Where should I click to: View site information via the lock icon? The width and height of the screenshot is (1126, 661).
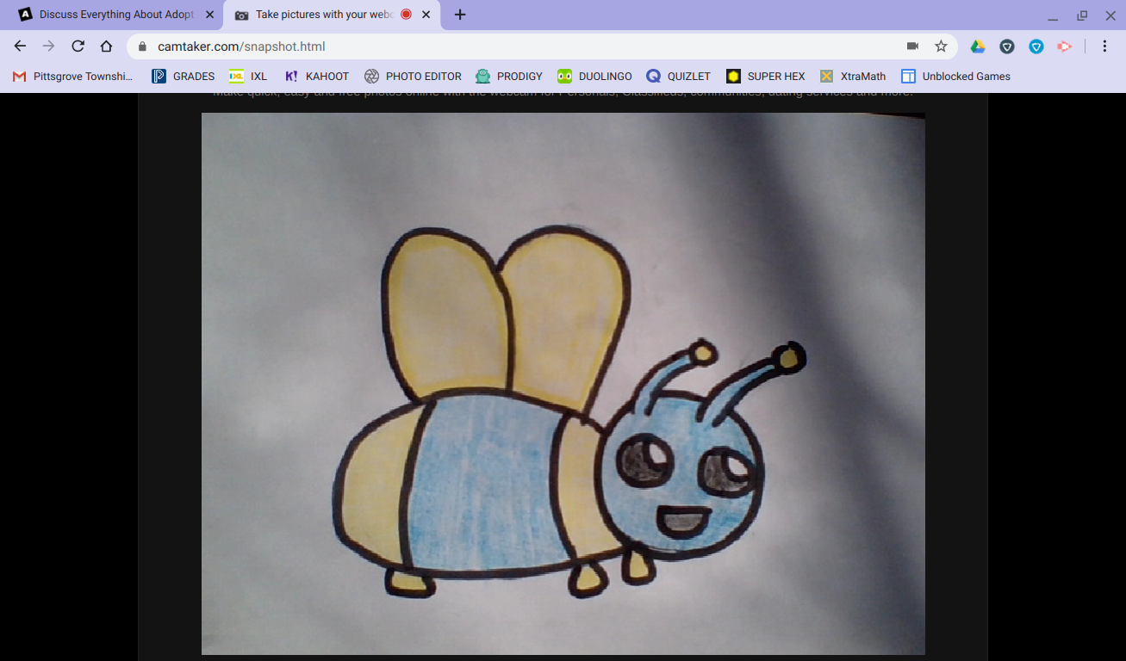pyautogui.click(x=143, y=46)
